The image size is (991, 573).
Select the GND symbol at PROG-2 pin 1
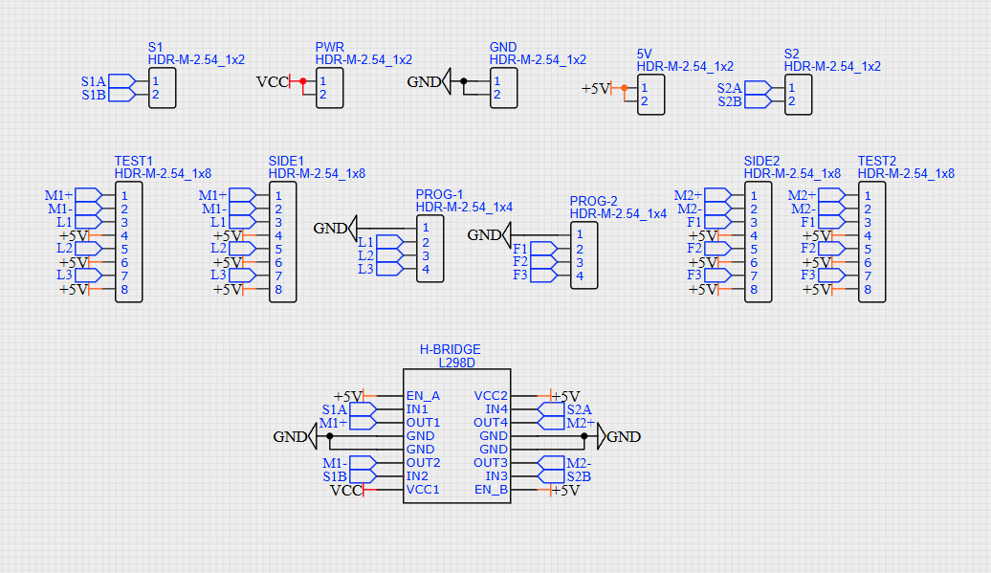[x=489, y=235]
